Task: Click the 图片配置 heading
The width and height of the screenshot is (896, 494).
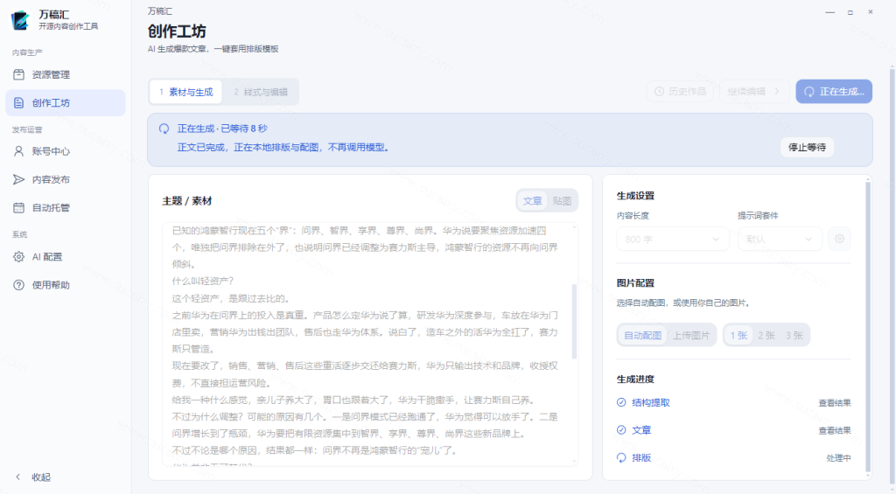Action: [x=635, y=283]
